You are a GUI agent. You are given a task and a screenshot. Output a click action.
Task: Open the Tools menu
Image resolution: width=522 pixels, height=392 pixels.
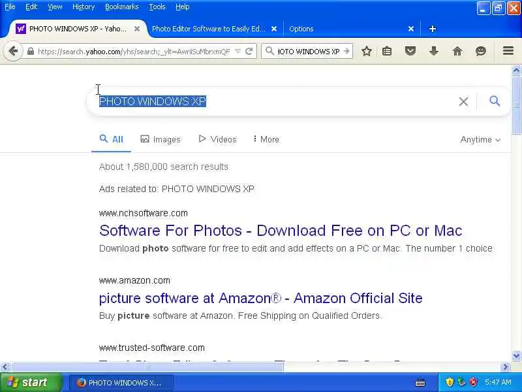157,7
